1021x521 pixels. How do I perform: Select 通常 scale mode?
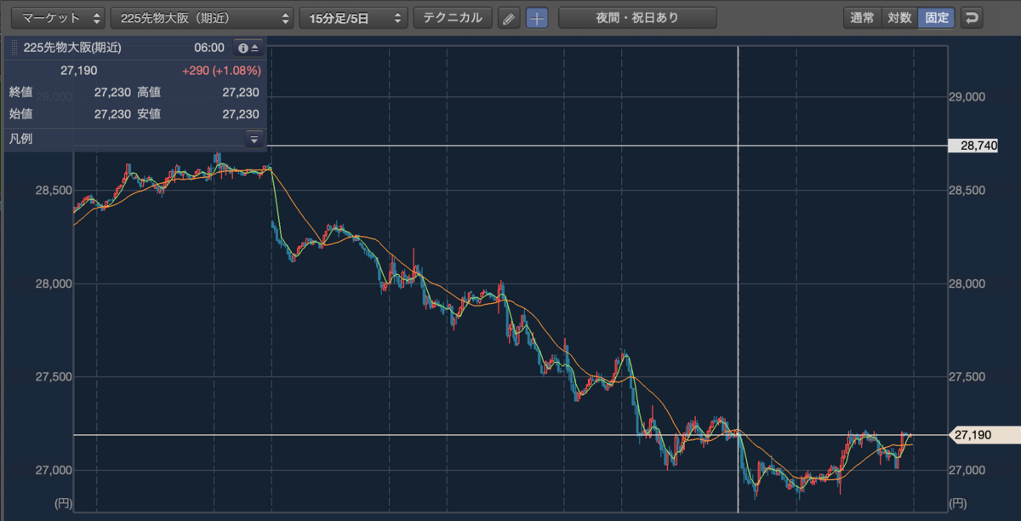tap(862, 18)
